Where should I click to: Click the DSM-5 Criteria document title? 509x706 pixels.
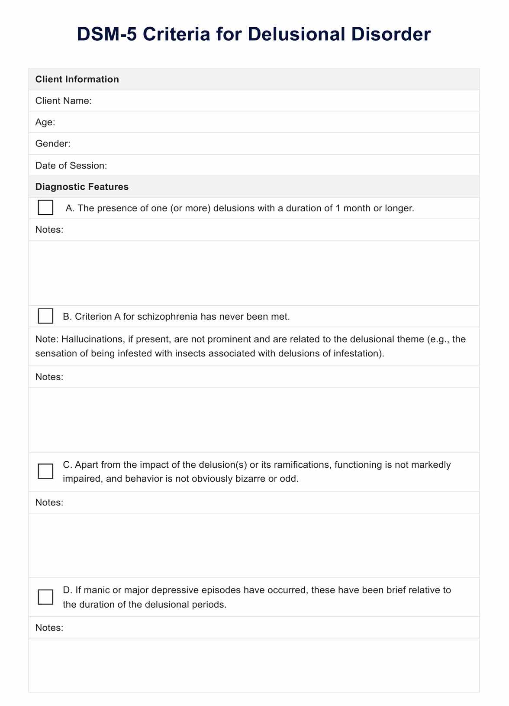pyautogui.click(x=254, y=34)
